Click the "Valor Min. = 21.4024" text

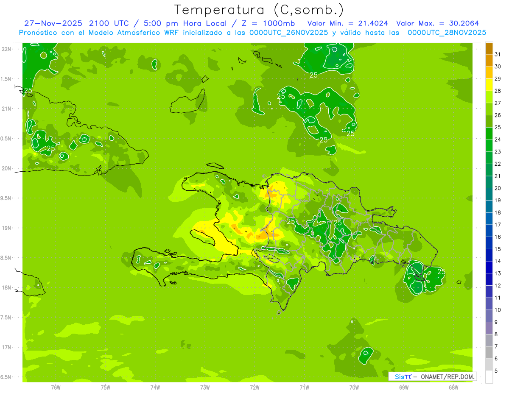[x=347, y=23]
